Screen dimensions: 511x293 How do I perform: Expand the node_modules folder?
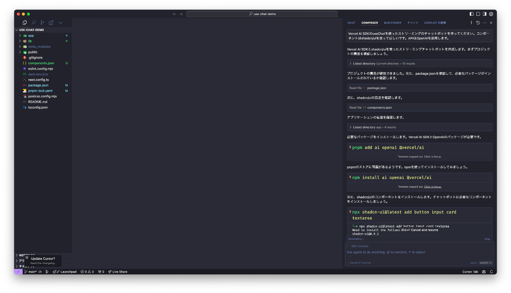tap(43, 47)
